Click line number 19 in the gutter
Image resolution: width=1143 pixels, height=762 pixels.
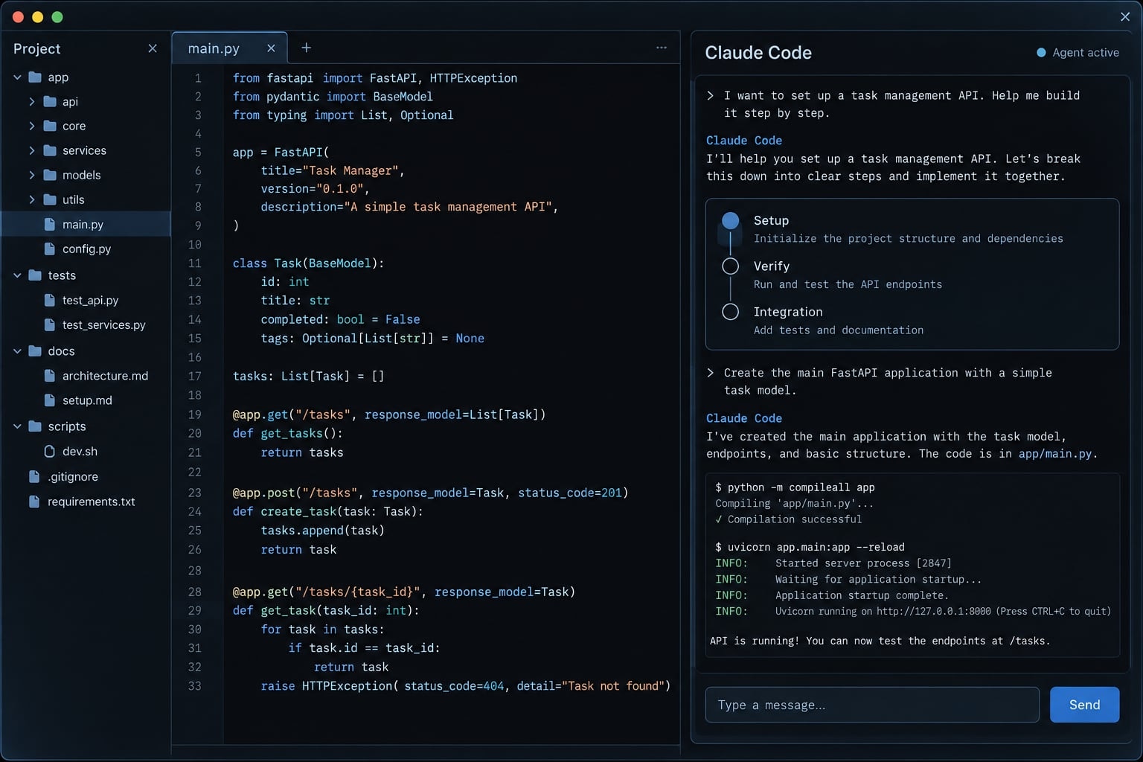pyautogui.click(x=194, y=414)
